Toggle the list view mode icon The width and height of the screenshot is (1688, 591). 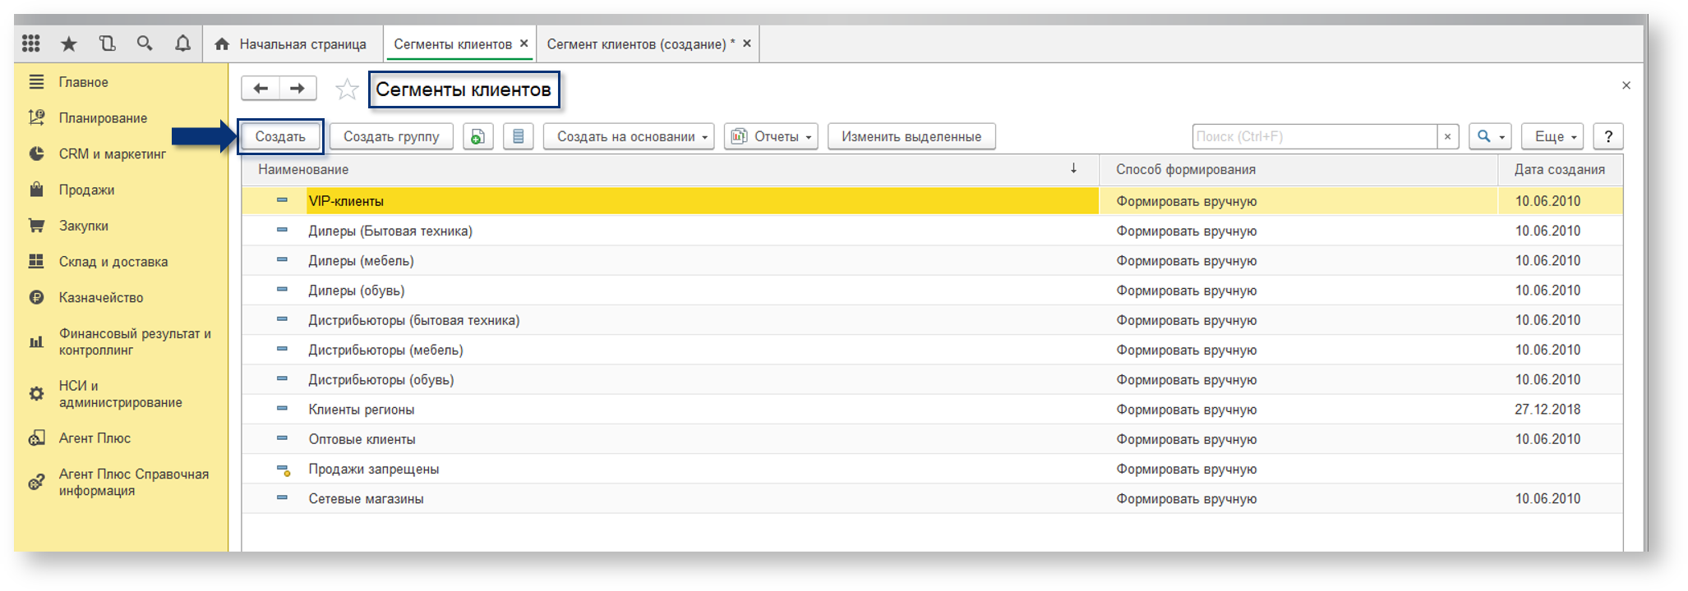(518, 136)
